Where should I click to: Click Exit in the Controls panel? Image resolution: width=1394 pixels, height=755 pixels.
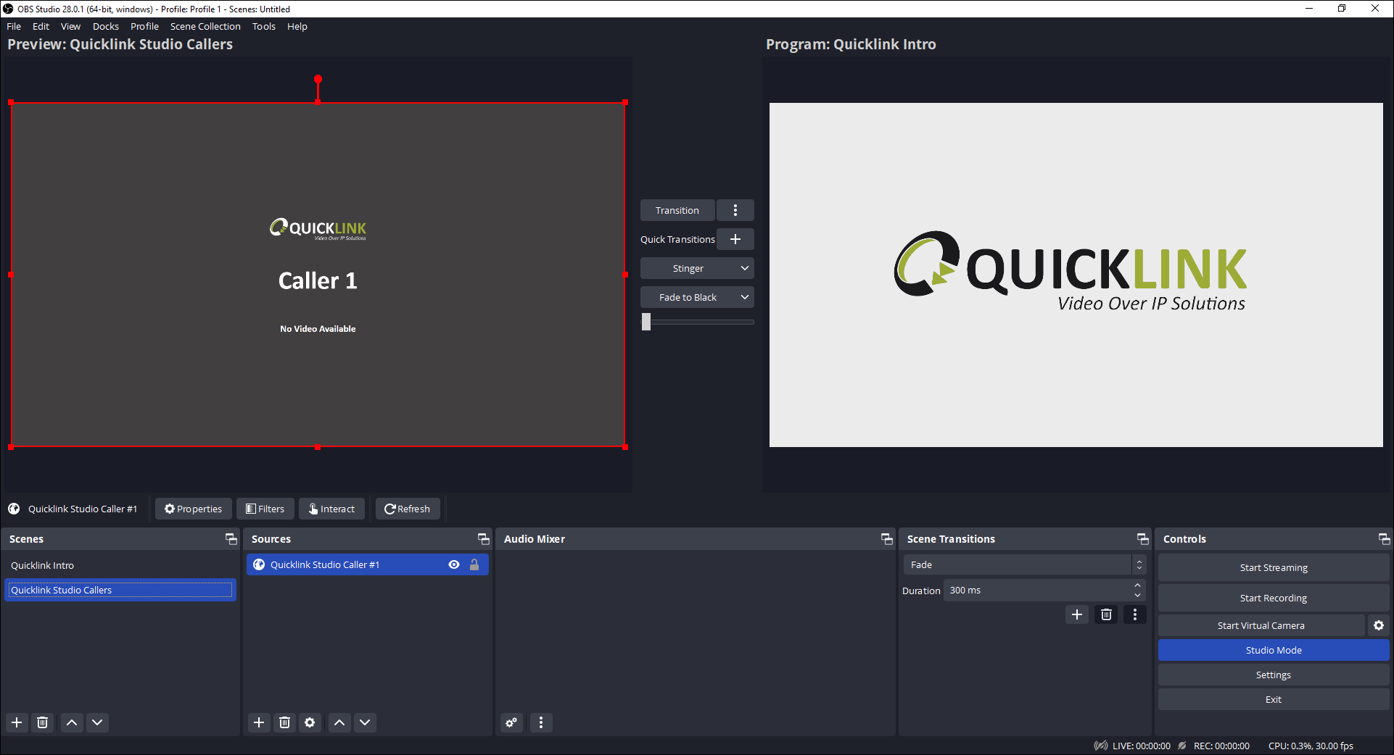click(1274, 699)
